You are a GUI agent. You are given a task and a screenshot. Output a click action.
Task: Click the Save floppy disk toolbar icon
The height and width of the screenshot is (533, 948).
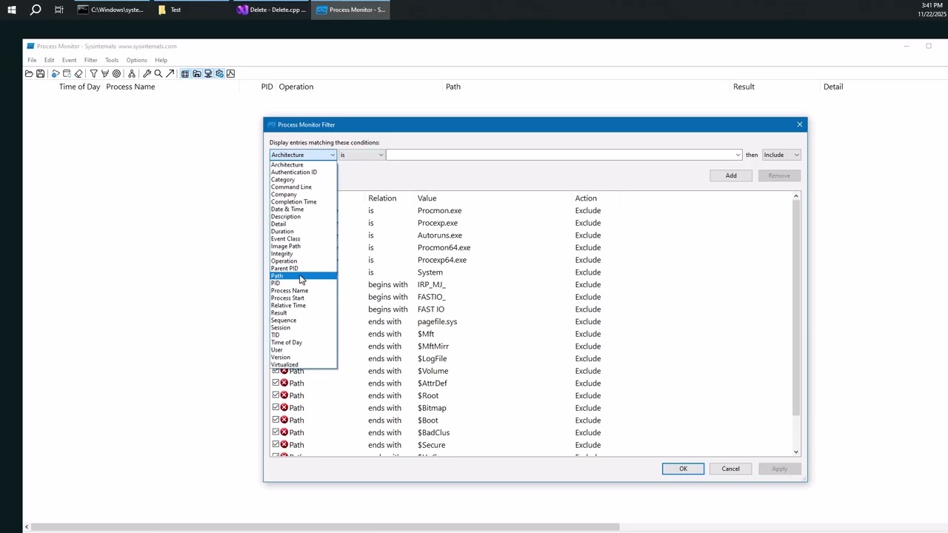(40, 73)
